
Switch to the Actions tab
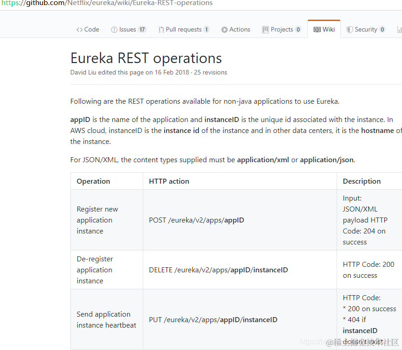(236, 29)
